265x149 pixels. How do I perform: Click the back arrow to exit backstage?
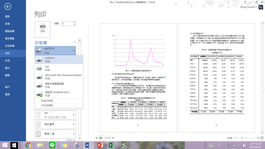click(x=8, y=7)
